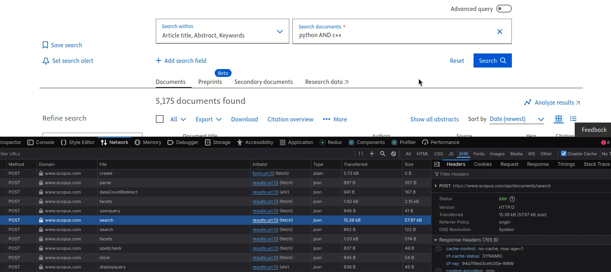Sort the table by the Transferred column
Viewport: 611px width, 272px height.
tap(372, 164)
